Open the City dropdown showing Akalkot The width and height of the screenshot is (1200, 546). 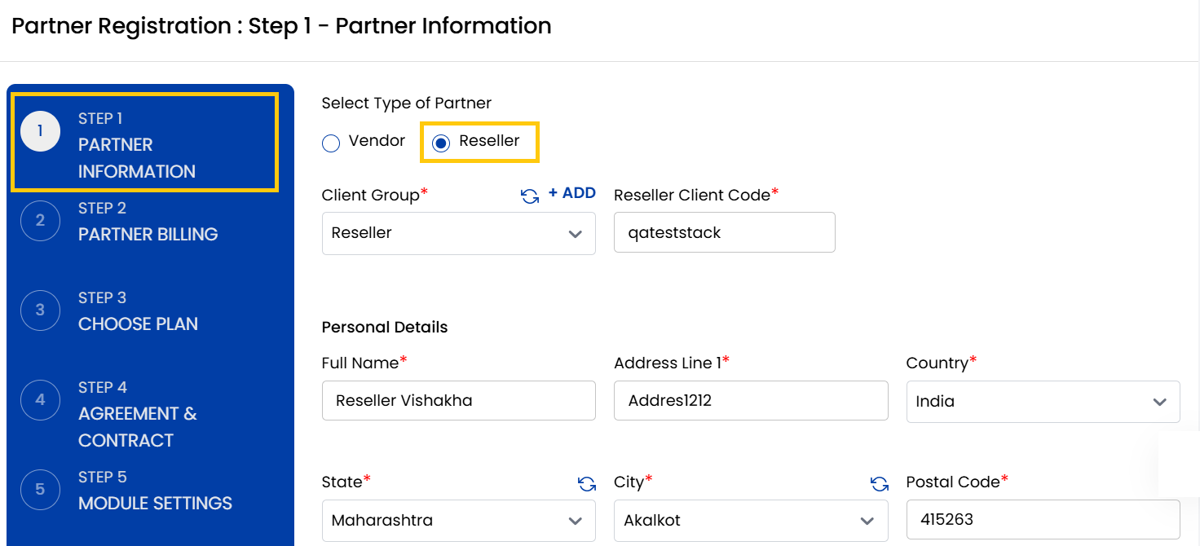click(x=750, y=520)
